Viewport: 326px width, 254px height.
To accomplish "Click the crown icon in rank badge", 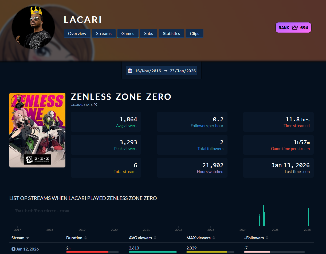I will tap(295, 28).
